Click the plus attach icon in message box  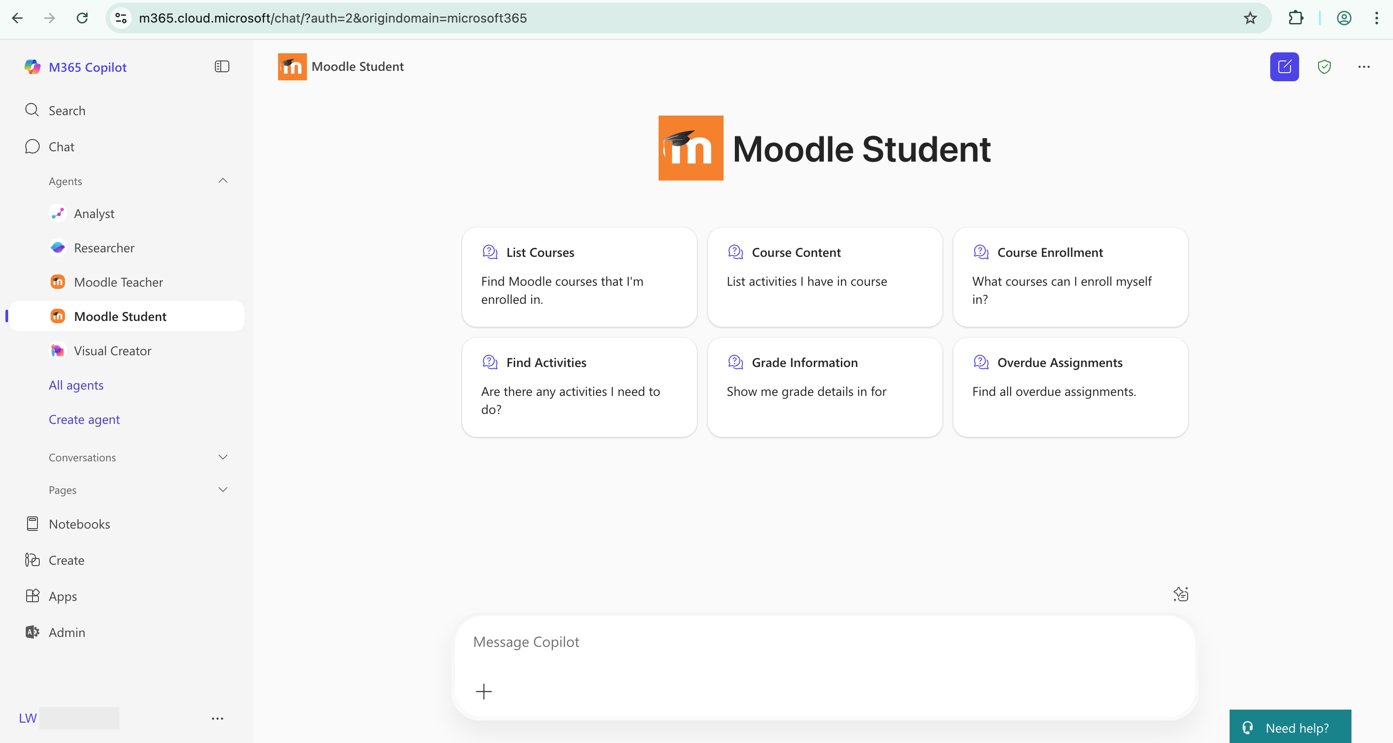(483, 691)
